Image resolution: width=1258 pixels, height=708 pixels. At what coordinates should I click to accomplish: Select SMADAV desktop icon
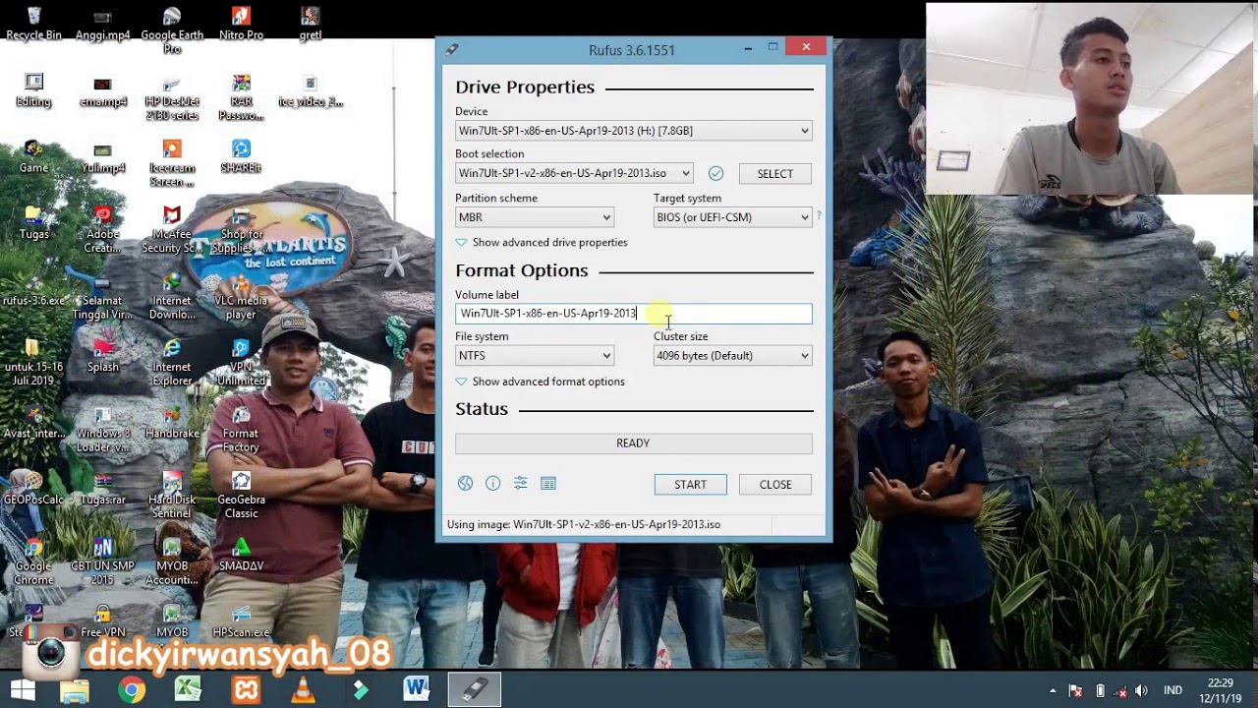point(241,555)
